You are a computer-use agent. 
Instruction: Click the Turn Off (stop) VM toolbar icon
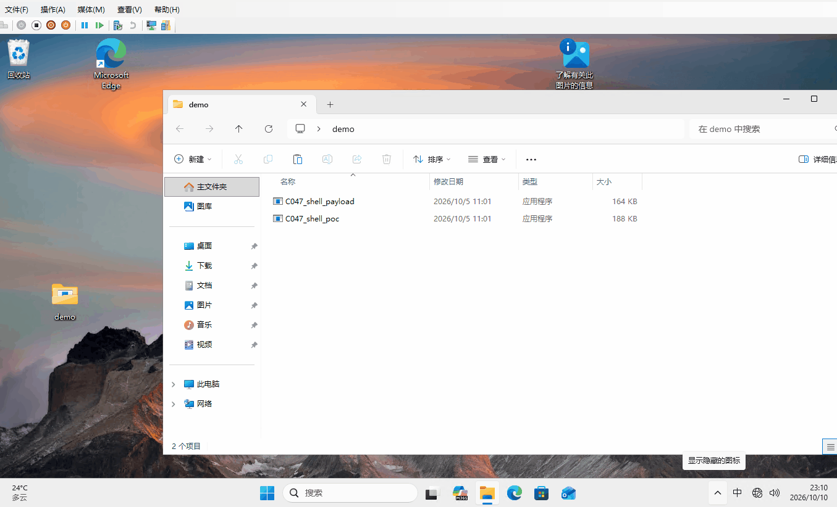click(x=36, y=25)
